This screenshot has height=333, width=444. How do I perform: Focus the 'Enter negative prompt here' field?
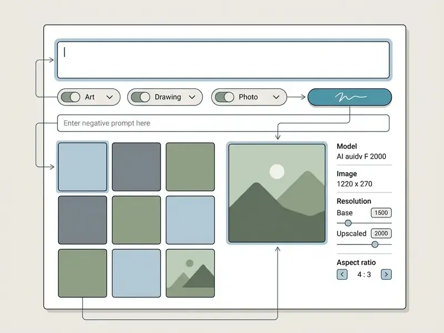(x=223, y=123)
